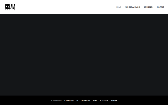Filter portfolio by 3D

(77, 101)
